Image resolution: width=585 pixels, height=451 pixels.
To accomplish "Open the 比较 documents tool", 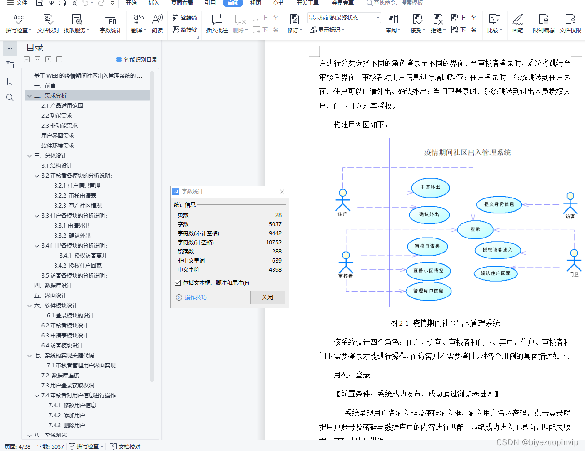I will pos(494,24).
